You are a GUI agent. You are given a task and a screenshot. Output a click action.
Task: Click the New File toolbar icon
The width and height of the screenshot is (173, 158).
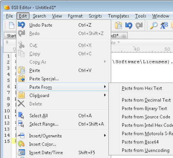pyautogui.click(x=12, y=25)
